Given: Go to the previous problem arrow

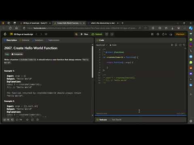Looking at the screenshot, I should [36, 34].
